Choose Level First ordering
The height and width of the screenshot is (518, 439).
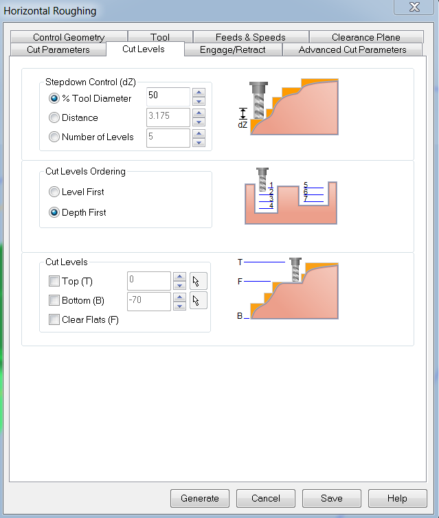[54, 192]
